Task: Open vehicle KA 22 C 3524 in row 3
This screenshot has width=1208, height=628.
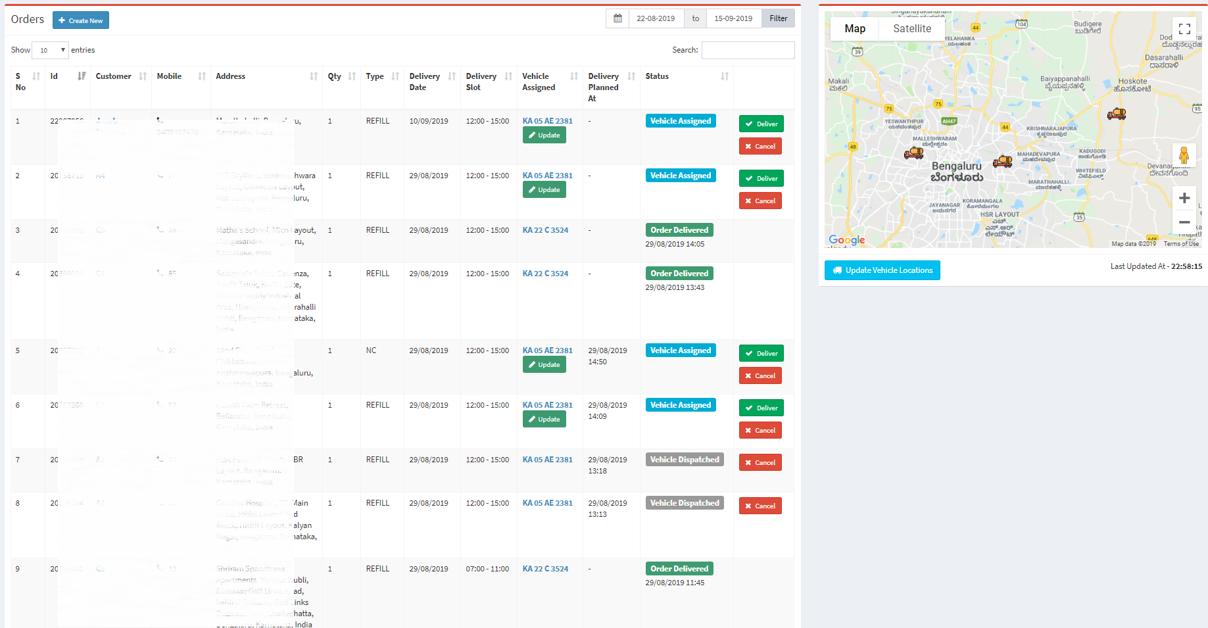Action: click(545, 230)
